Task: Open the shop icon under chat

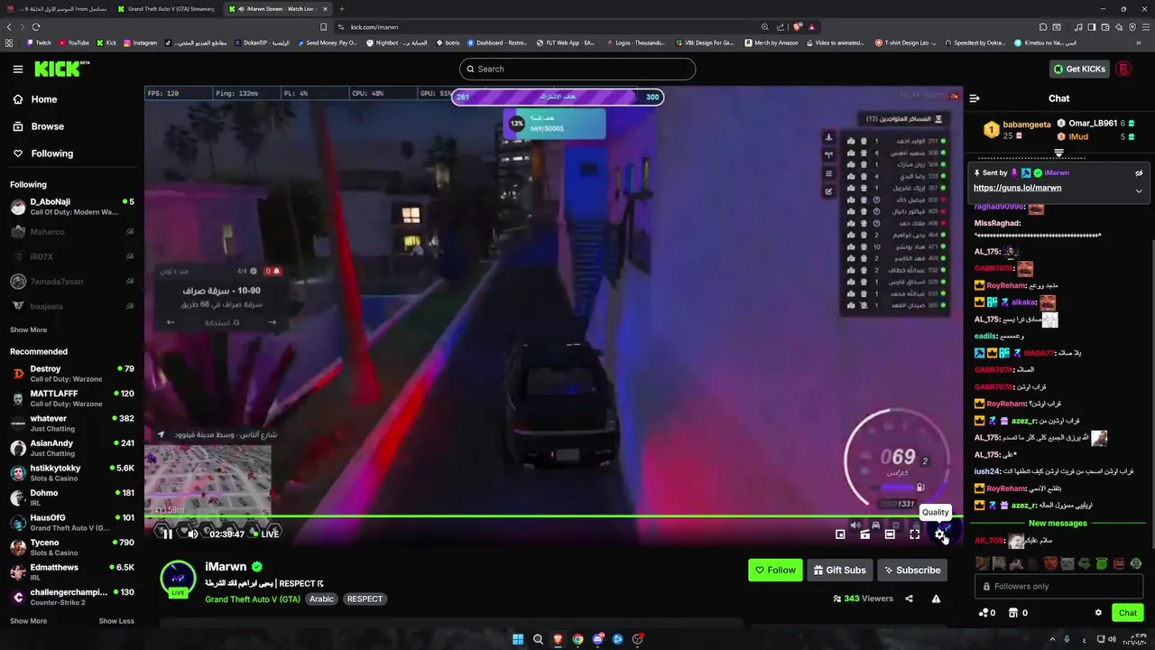Action: tap(1017, 612)
